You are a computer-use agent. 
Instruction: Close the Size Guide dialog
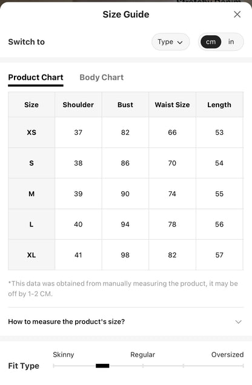(x=237, y=15)
